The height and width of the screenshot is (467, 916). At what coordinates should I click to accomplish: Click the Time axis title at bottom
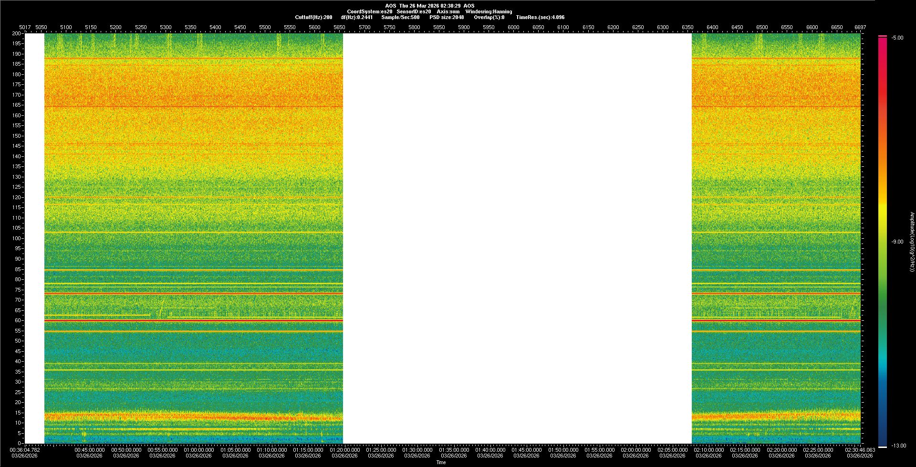click(x=441, y=462)
